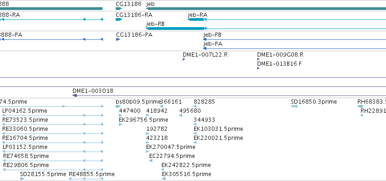Click the SD28155.5prime EST arrow

(x=22, y=179)
